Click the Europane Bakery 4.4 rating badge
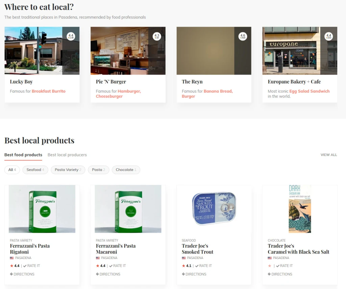346x289 pixels. click(329, 36)
